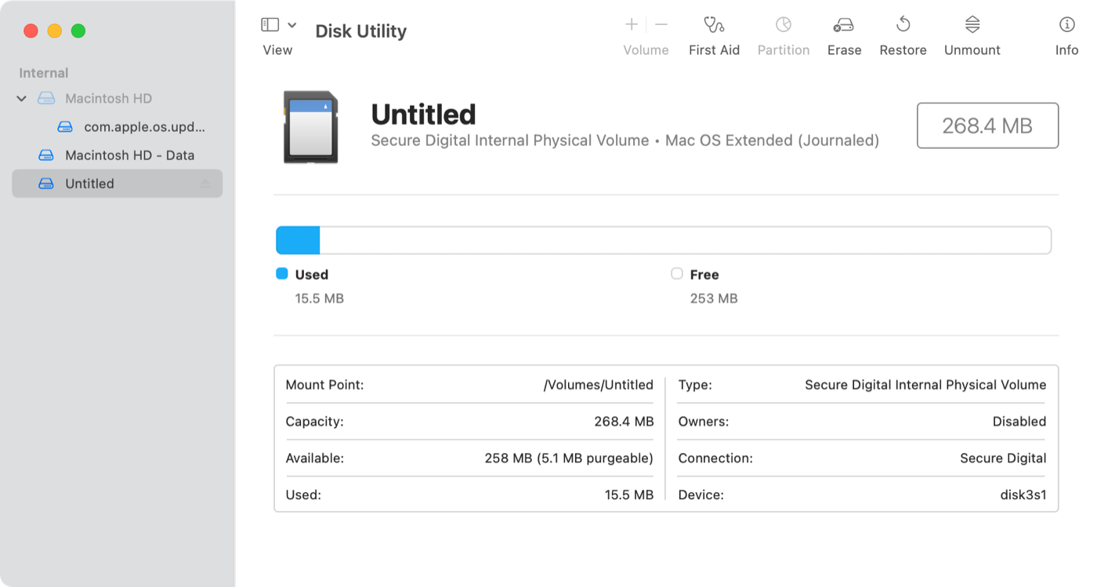Click the com.apple.os.upd disk icon

click(x=66, y=127)
